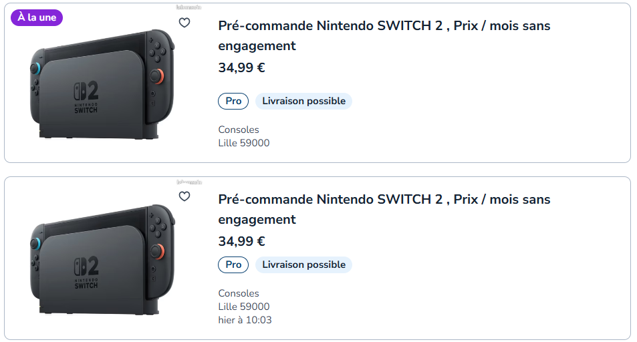Select the 'Pro' badge on the featured listing
Image resolution: width=637 pixels, height=342 pixels.
(x=233, y=102)
